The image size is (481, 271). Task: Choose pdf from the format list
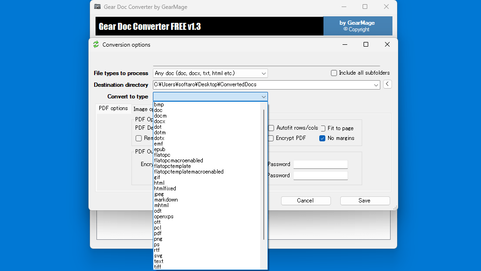coord(158,233)
